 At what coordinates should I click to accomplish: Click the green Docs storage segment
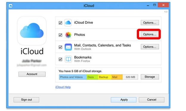click(92, 77)
